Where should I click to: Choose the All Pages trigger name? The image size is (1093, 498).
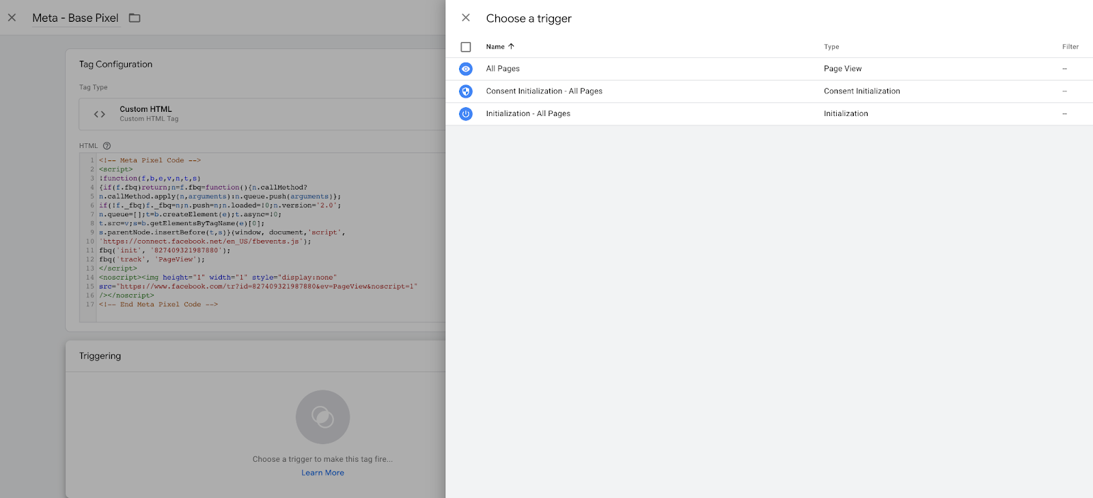(503, 69)
